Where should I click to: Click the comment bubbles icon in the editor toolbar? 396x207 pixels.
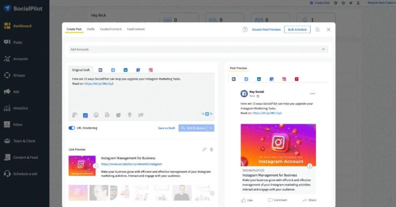[x=141, y=115]
